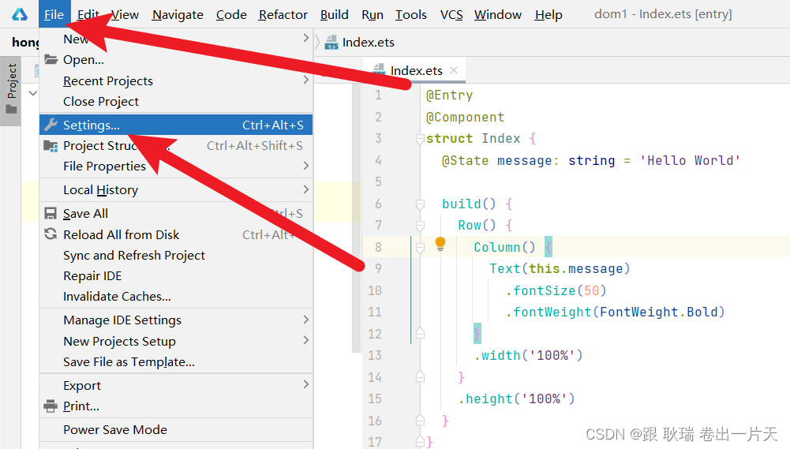Open the Window menu

[x=497, y=15]
